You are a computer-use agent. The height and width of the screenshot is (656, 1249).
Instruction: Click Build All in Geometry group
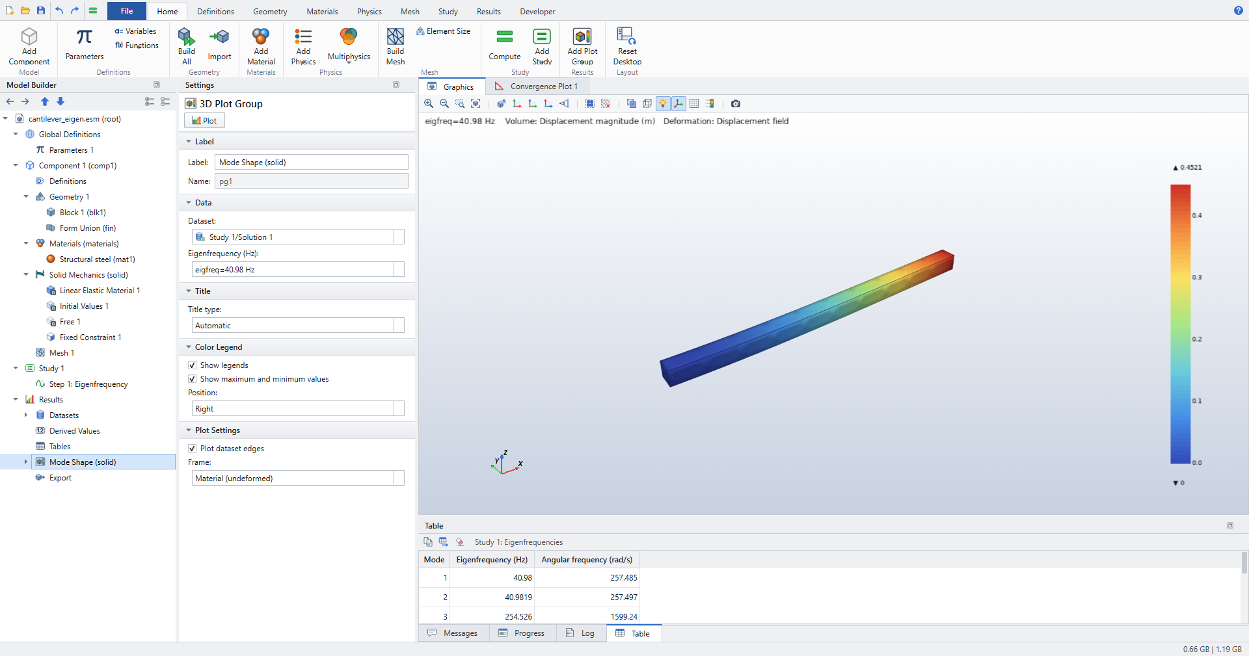coord(187,46)
